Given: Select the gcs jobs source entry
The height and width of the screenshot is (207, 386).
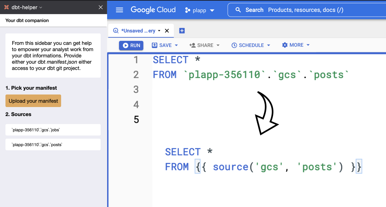Looking at the screenshot, I should point(53,130).
